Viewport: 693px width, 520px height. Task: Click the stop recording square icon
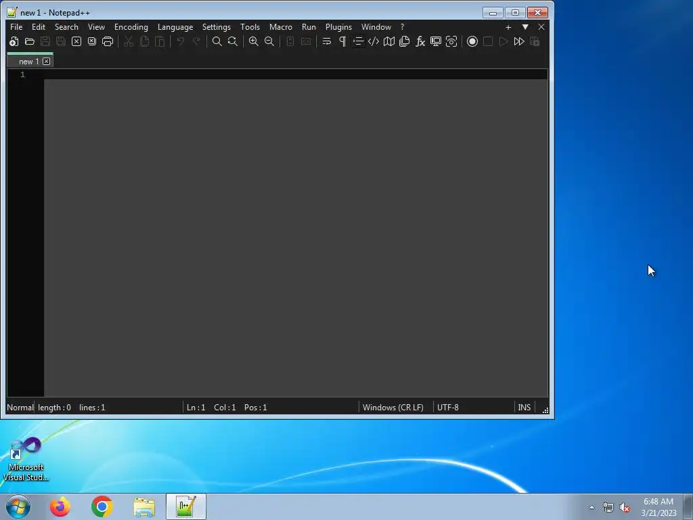[488, 41]
